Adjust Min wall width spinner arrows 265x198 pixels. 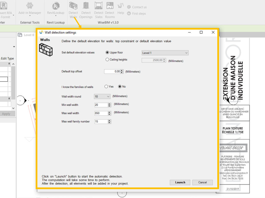pos(109,105)
